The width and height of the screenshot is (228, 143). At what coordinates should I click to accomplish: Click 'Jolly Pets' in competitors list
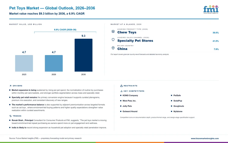[127, 106]
